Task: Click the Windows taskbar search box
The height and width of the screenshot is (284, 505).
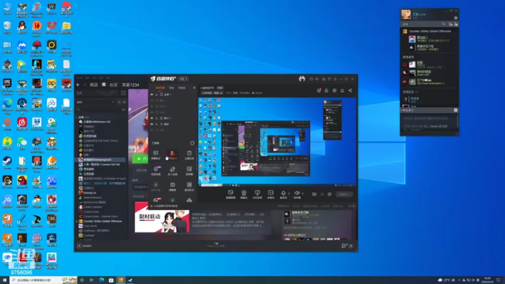Action: [x=44, y=280]
